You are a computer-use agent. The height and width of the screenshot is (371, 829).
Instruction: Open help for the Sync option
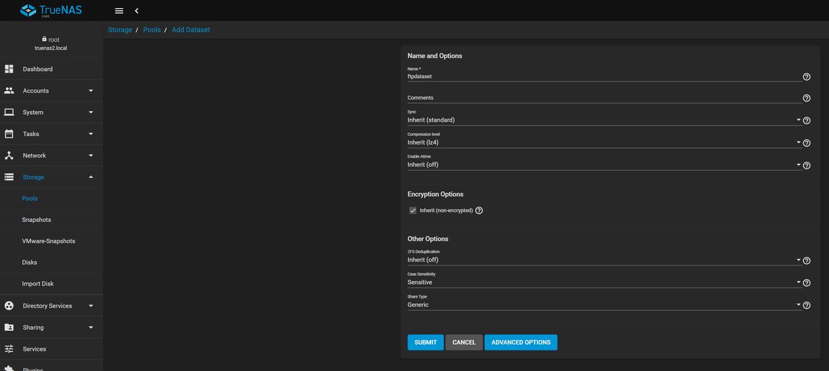(807, 121)
